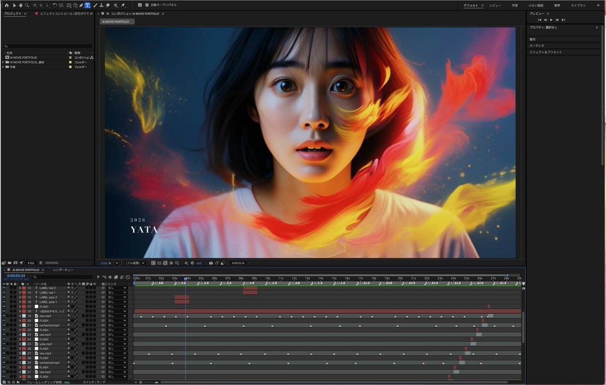This screenshot has width=606, height=385.
Task: Select the Rectangle shape tool
Action: [69, 5]
